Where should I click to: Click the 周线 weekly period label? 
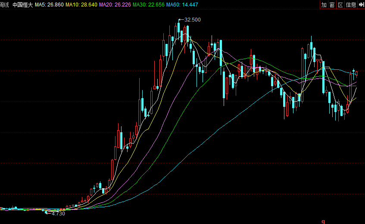point(4,5)
